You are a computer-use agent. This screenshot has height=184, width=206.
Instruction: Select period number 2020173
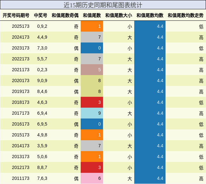pyautogui.click(x=21, y=80)
